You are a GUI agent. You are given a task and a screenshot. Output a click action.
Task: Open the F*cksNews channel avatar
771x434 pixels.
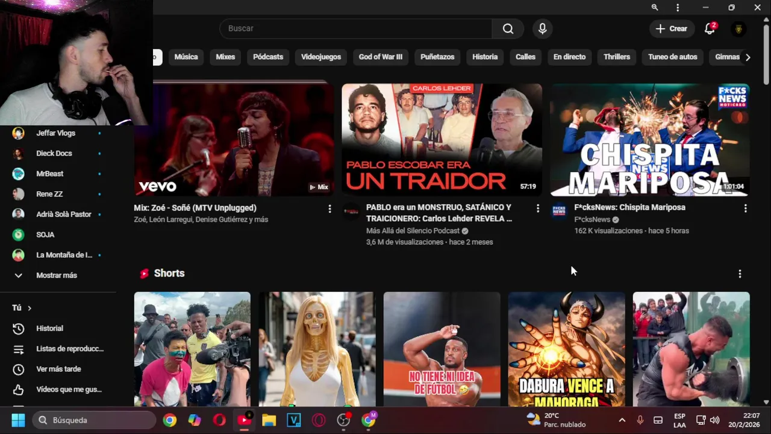(559, 211)
